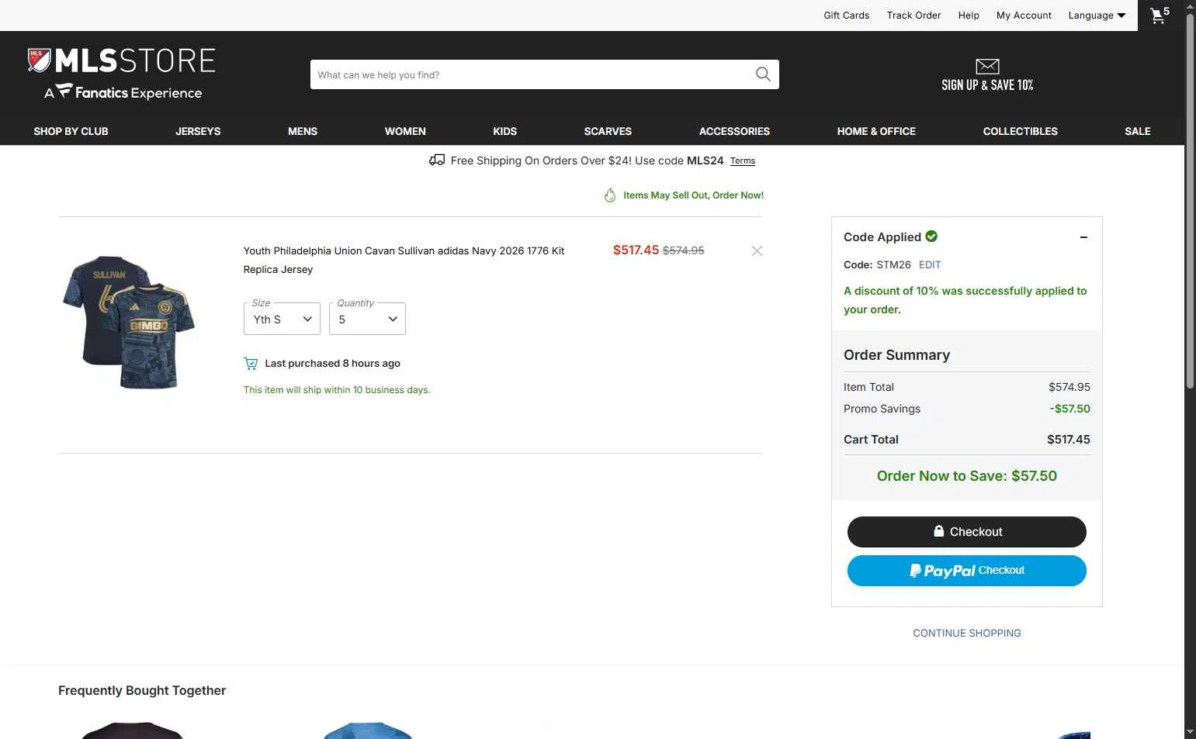Image resolution: width=1196 pixels, height=739 pixels.
Task: Click the page scrollbar down arrow
Action: pos(1190,732)
